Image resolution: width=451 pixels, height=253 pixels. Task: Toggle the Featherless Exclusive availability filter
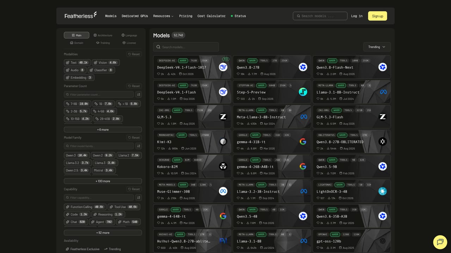[83, 249]
